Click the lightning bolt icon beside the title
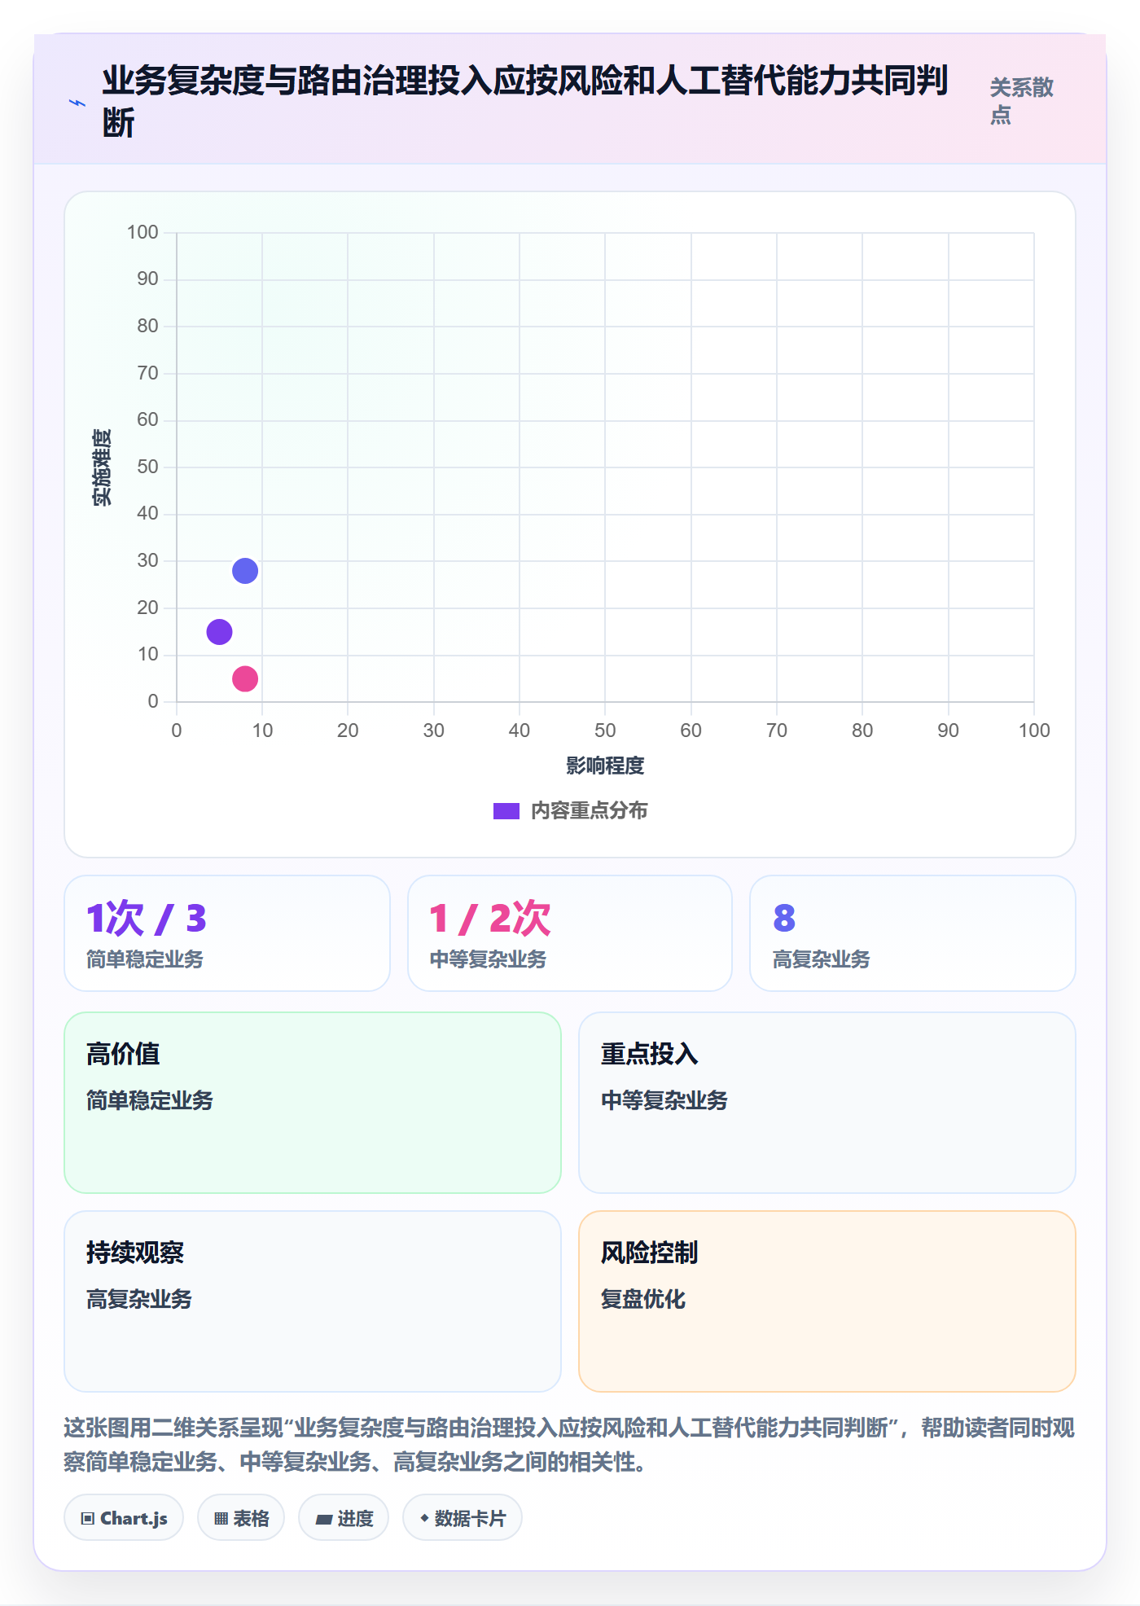Viewport: 1140px width, 1606px height. tap(77, 103)
